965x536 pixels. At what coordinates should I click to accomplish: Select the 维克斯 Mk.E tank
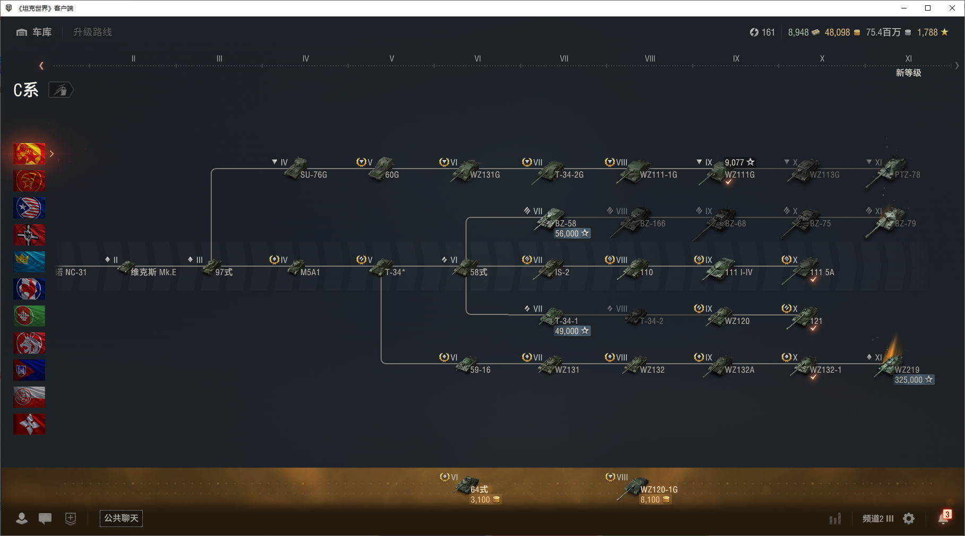(x=141, y=267)
